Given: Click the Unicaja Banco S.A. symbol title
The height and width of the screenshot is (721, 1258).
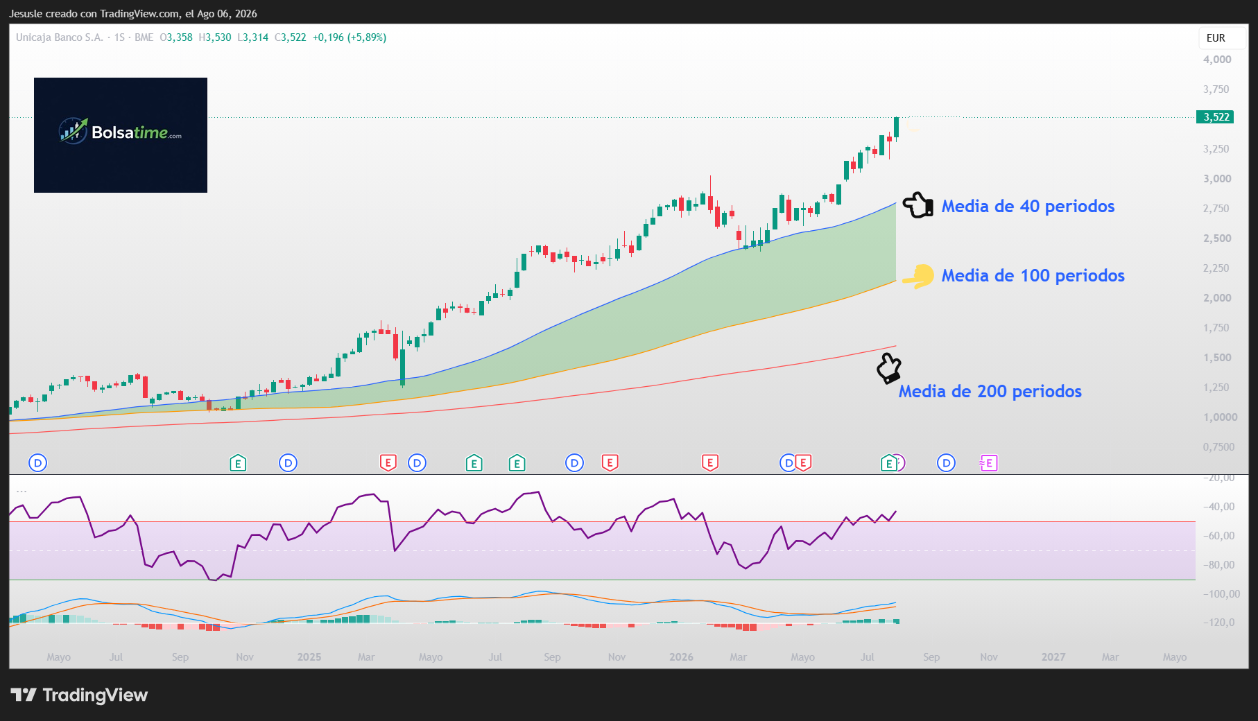Looking at the screenshot, I should pos(60,37).
